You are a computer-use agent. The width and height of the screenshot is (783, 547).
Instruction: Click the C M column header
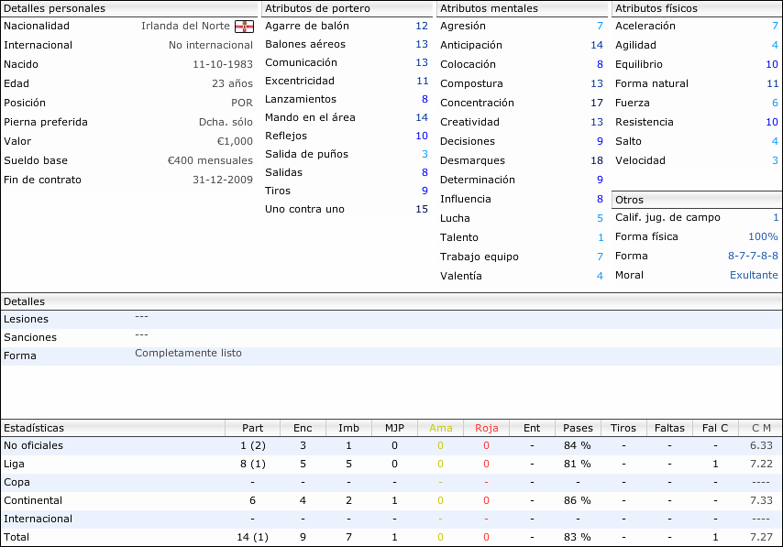tap(760, 428)
